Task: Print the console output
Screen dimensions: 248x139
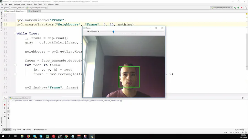Action: (x=8, y=115)
